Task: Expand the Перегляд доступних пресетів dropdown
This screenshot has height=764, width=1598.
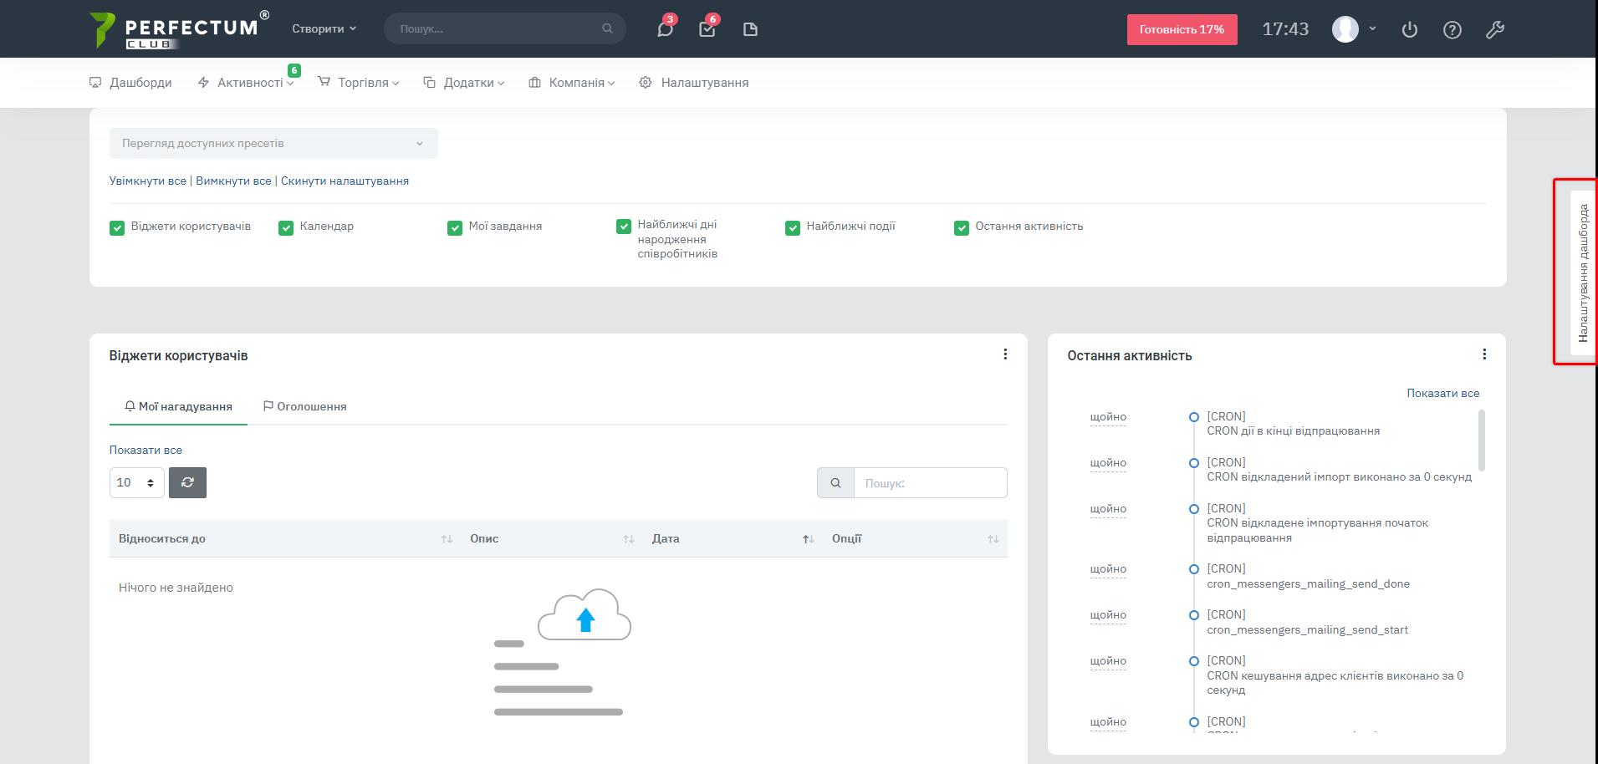Action: 273,143
